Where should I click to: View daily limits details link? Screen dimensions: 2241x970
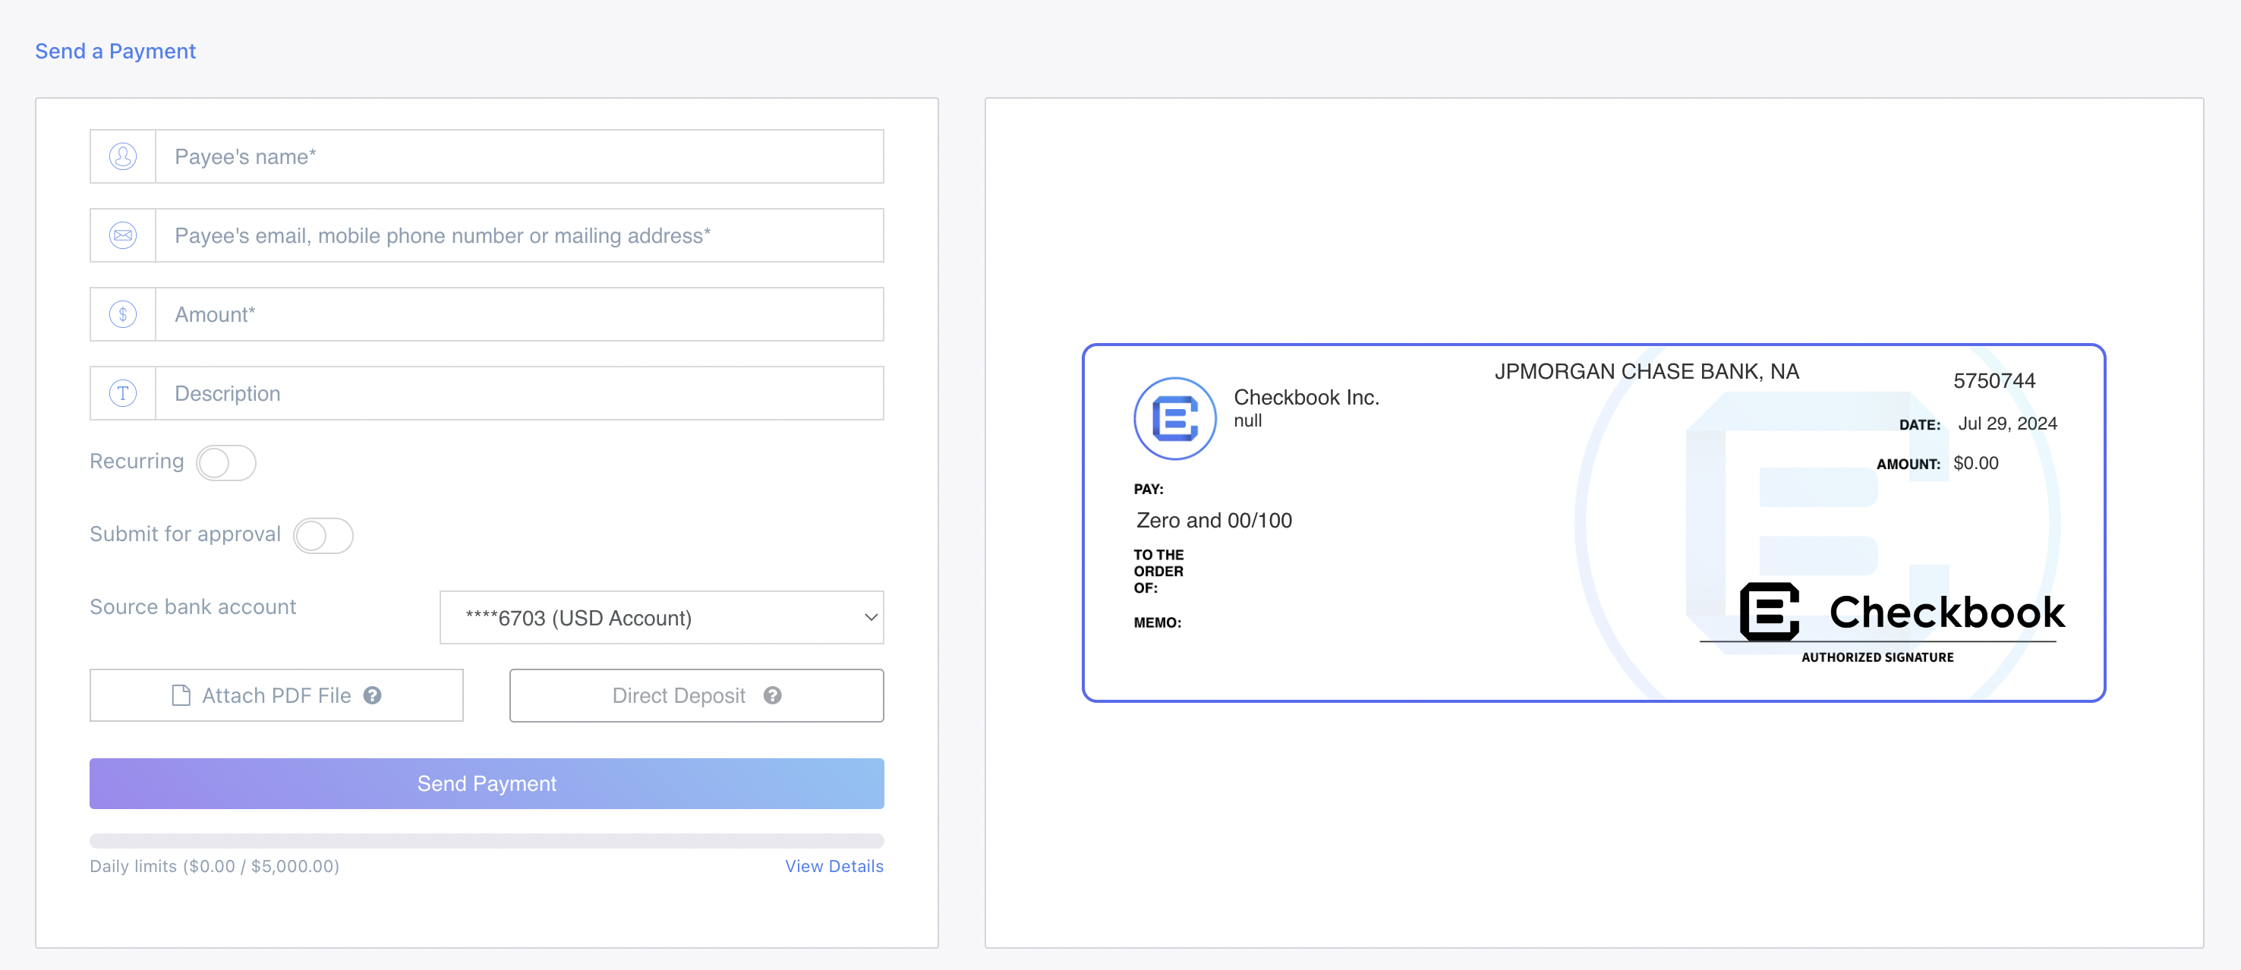[836, 864]
